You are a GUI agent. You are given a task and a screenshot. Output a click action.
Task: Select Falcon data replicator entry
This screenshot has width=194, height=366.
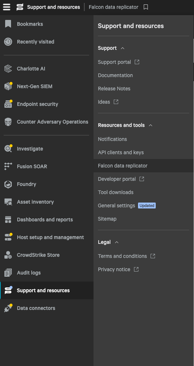[144, 166]
